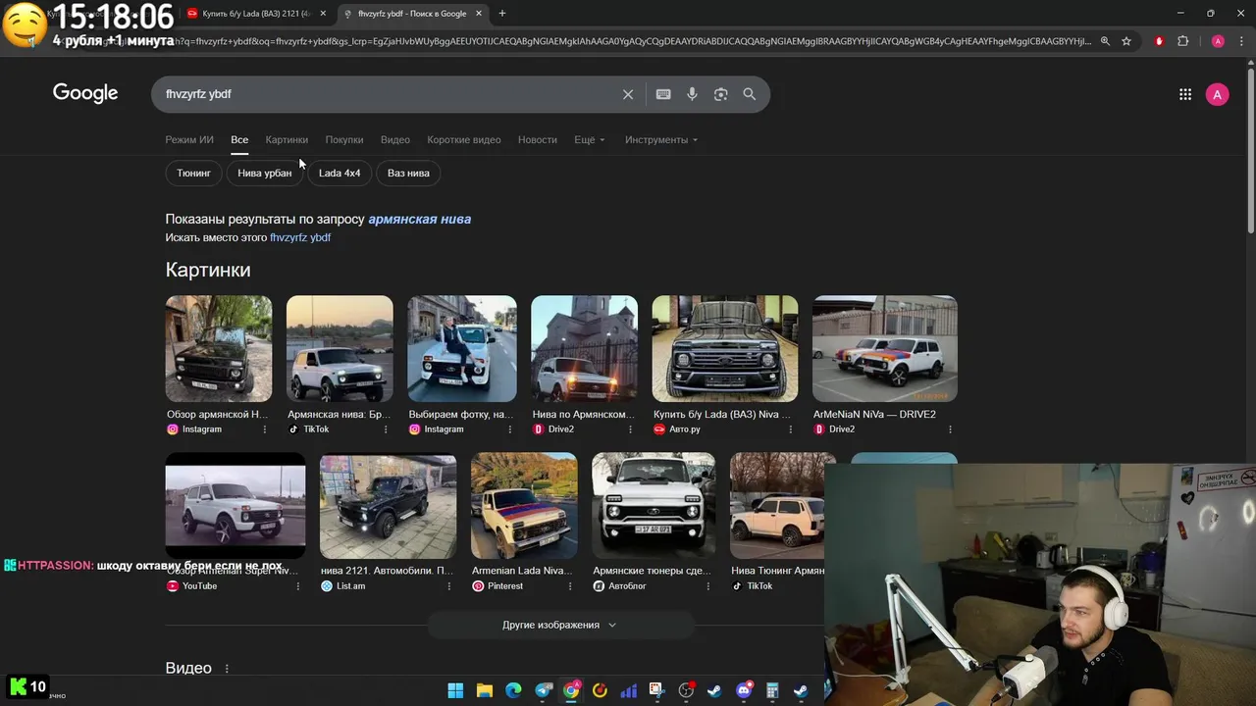The image size is (1256, 706).
Task: Close the Google search tab
Action: point(479,14)
